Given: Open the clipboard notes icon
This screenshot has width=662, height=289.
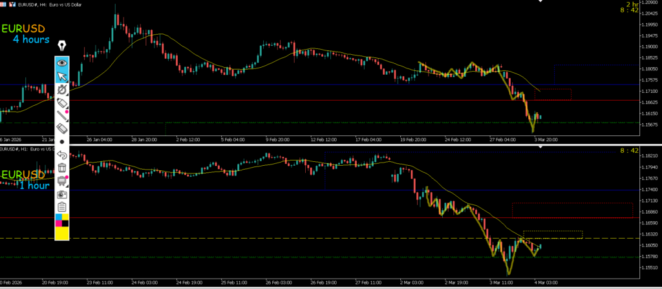Looking at the screenshot, I should 62,206.
